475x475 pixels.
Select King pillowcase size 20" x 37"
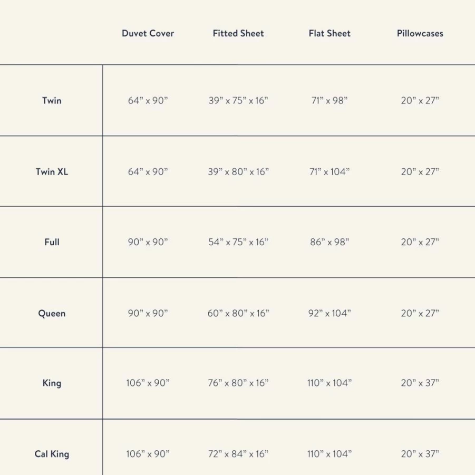(420, 383)
